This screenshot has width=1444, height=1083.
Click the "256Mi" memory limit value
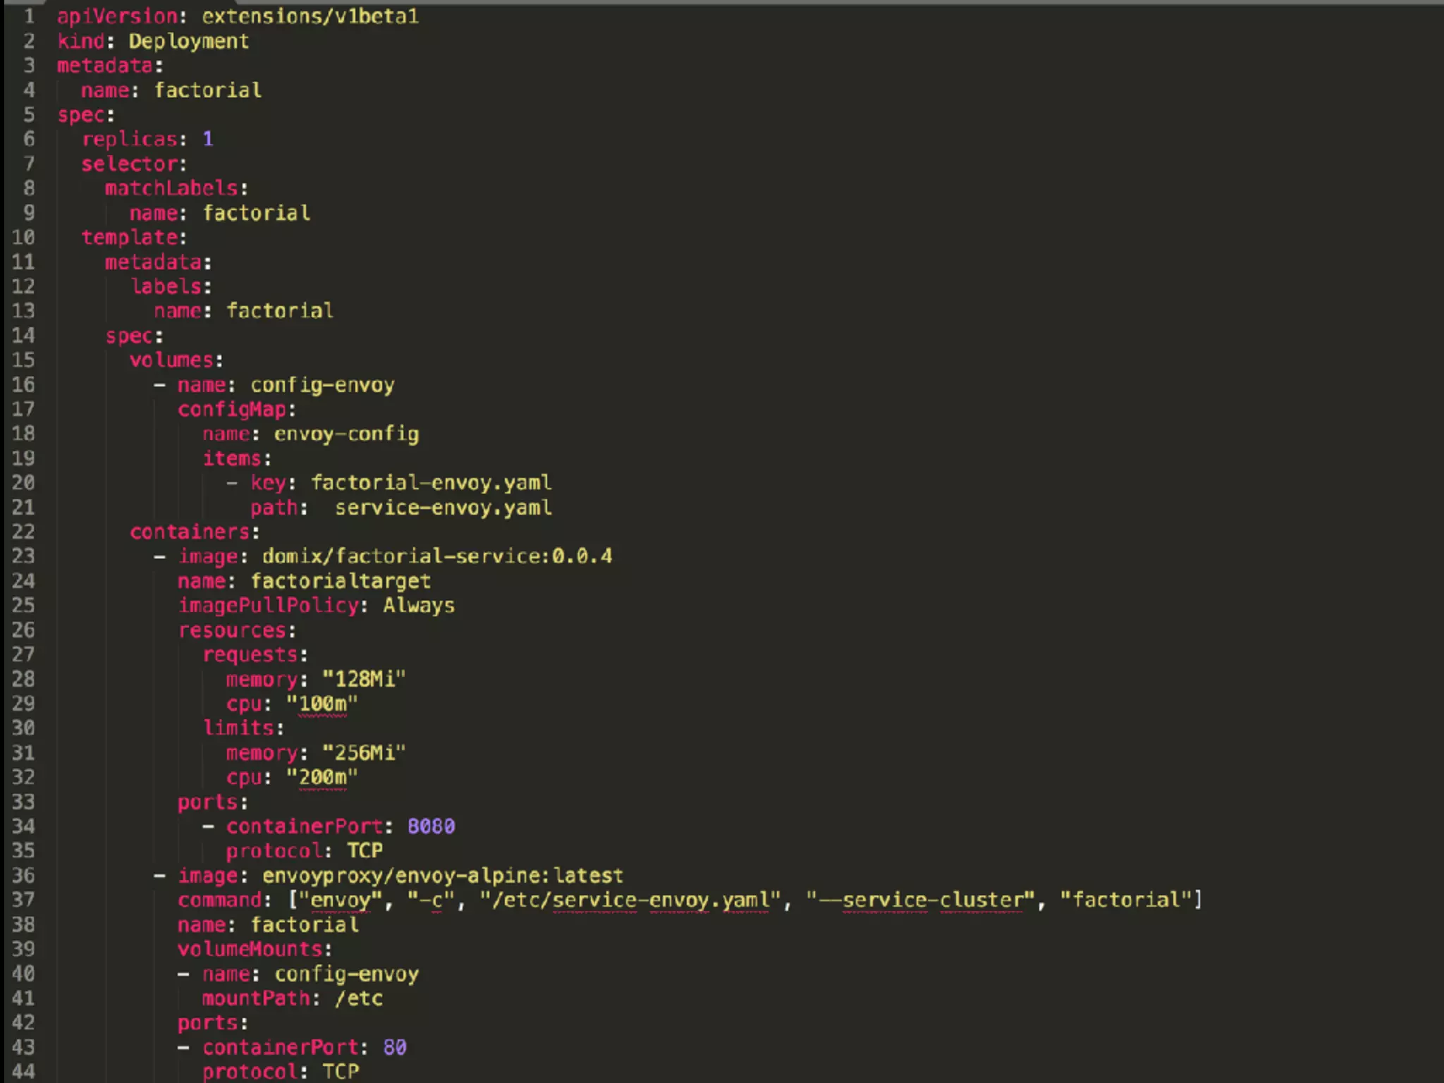click(x=364, y=753)
